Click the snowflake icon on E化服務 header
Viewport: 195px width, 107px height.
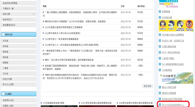pos(3,94)
